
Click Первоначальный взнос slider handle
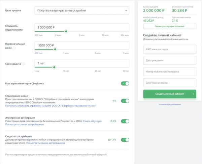pyautogui.click(x=55, y=49)
